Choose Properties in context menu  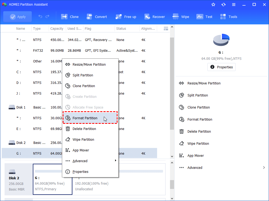tap(90, 172)
